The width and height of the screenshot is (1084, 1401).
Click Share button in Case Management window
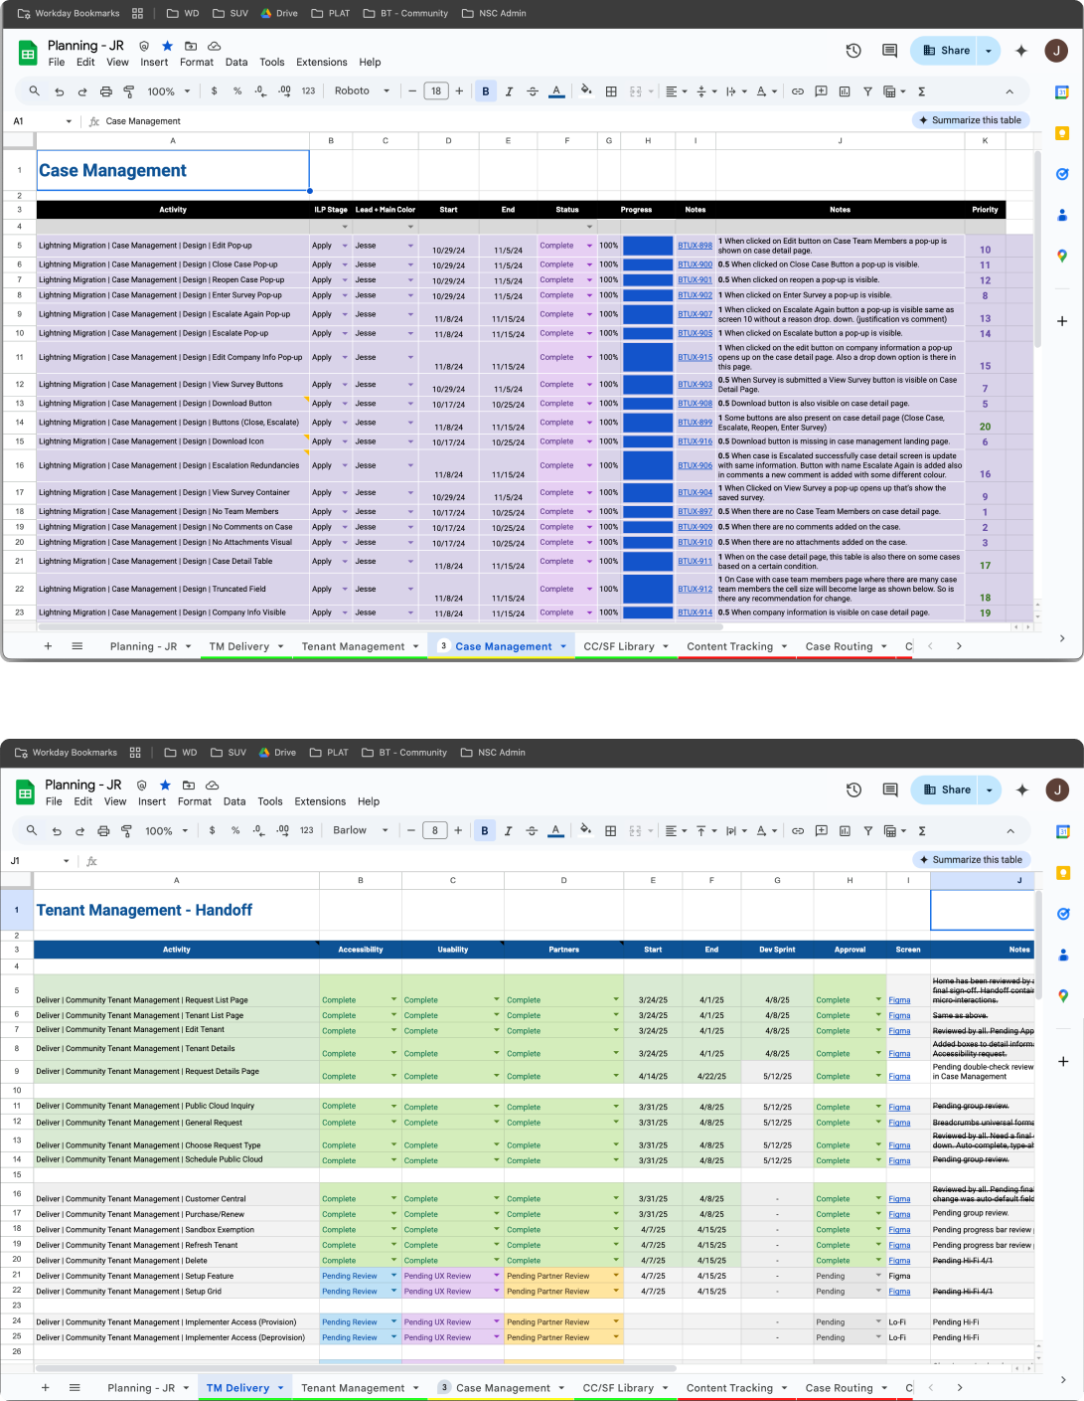point(946,50)
